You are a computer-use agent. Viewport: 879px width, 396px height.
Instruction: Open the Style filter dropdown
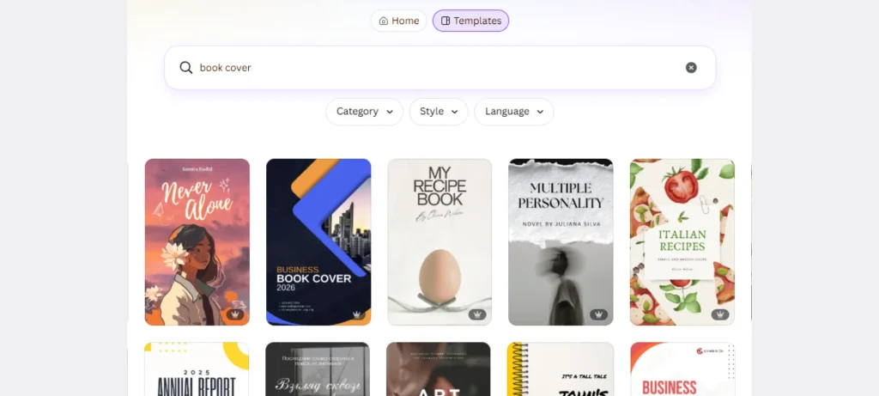[439, 112]
